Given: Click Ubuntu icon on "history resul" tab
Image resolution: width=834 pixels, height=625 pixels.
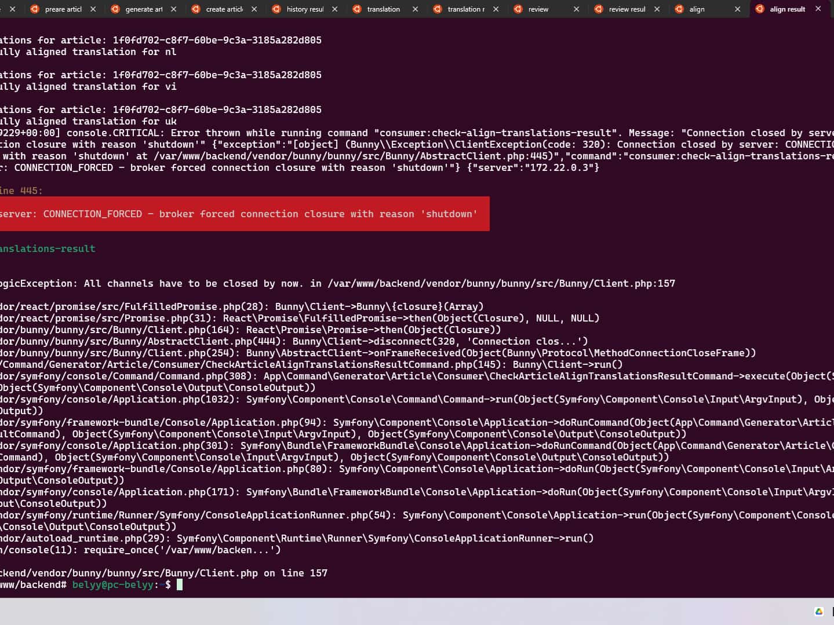Looking at the screenshot, I should (x=276, y=9).
